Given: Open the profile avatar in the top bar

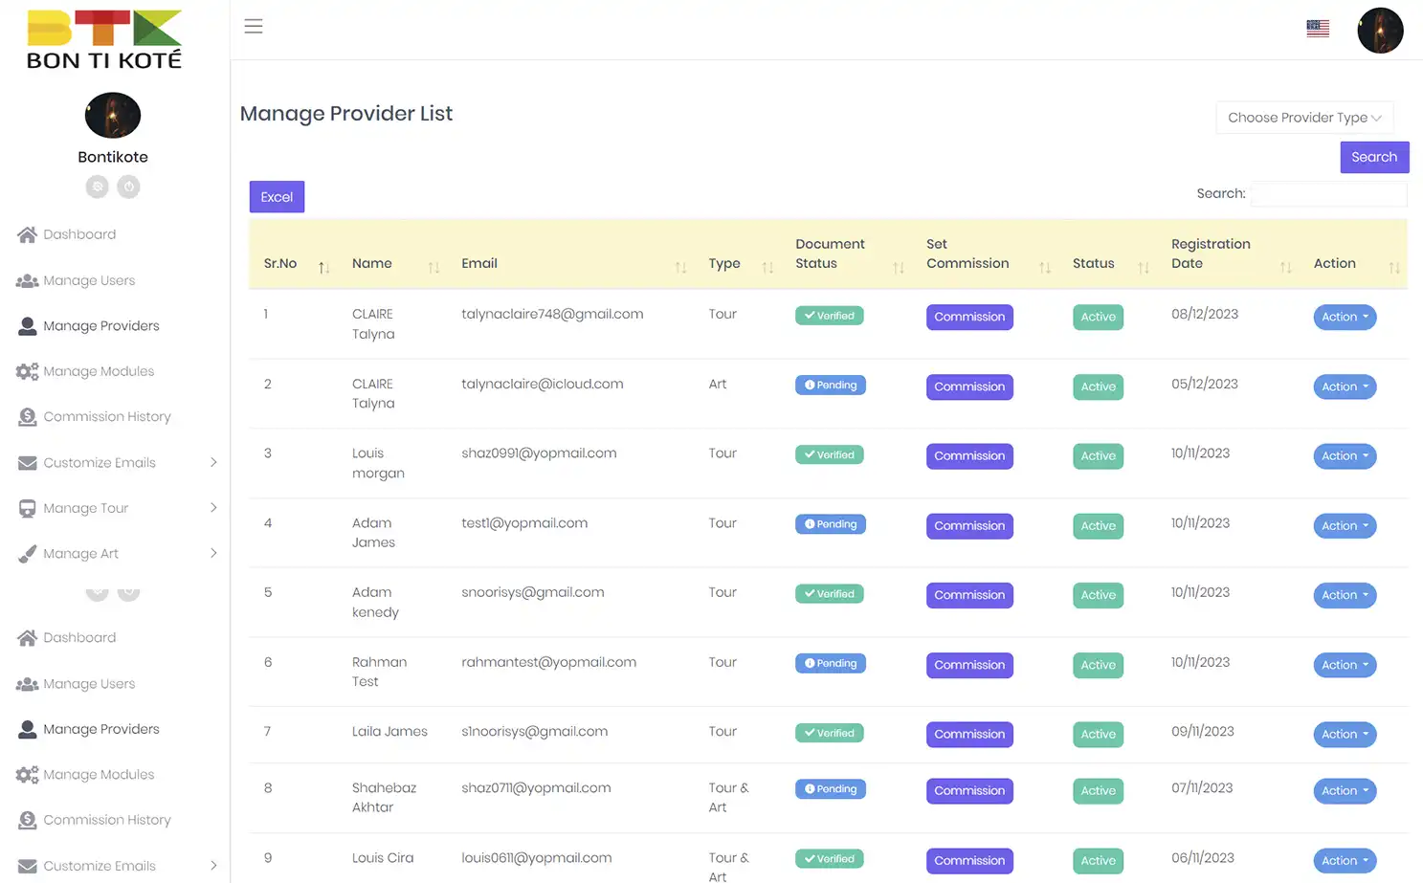Looking at the screenshot, I should [x=1379, y=30].
